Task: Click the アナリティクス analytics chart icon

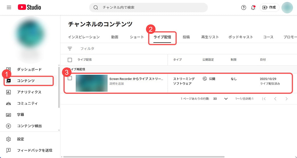Action: coord(9,92)
